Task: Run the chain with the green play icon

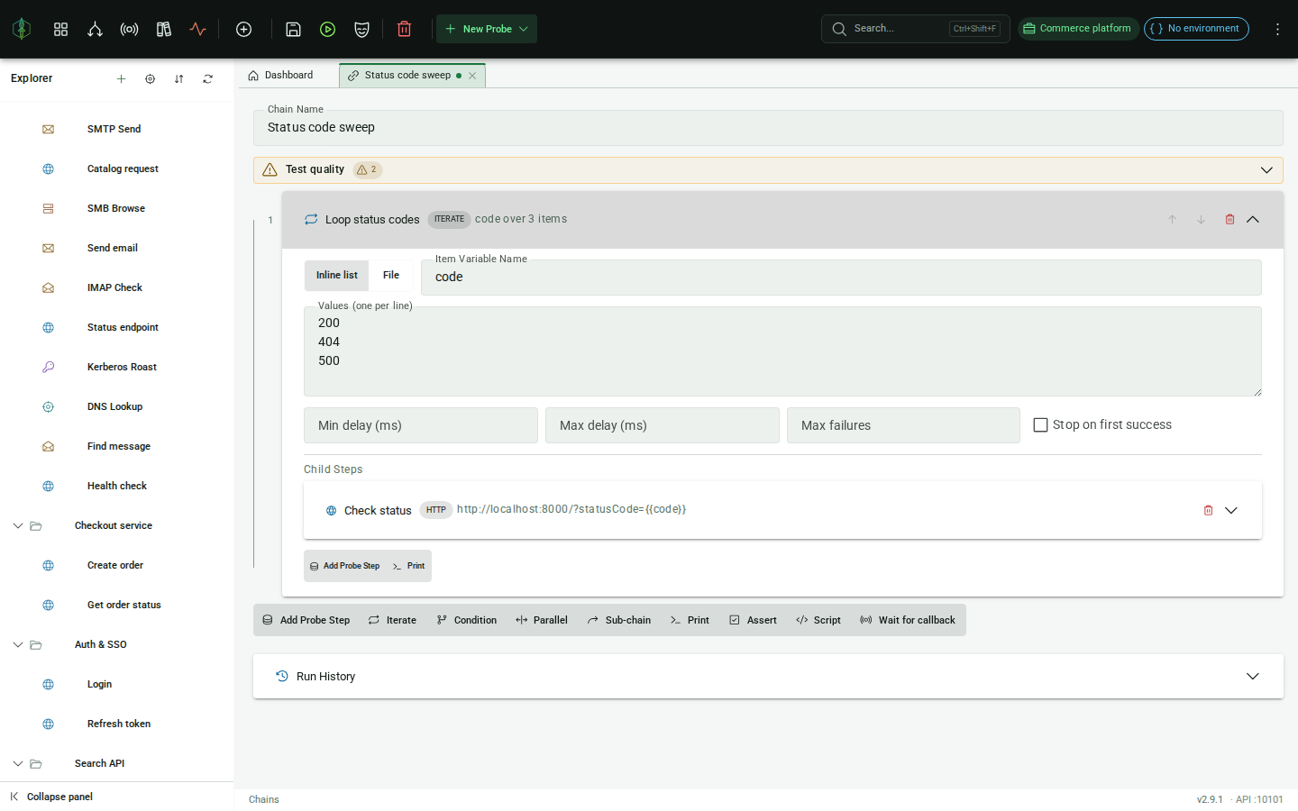Action: [x=327, y=29]
